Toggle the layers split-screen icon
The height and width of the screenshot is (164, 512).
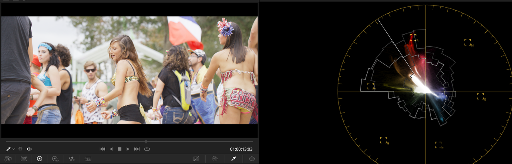20,149
